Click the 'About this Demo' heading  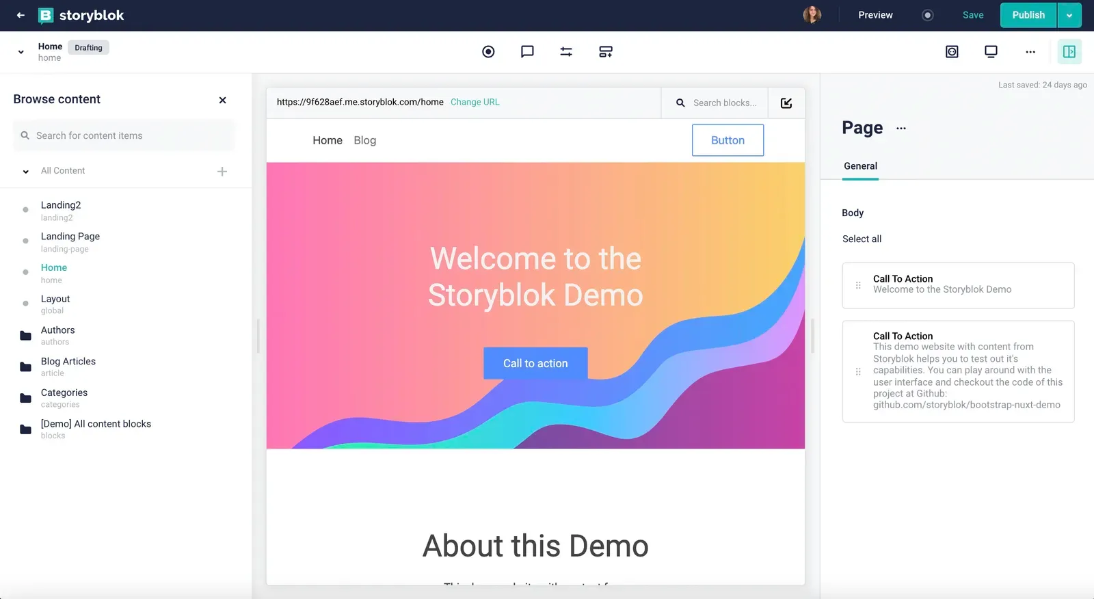tap(535, 546)
